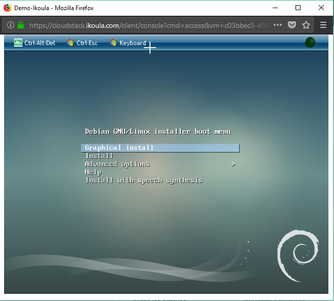Click the Debian GNU/Linux installer boot menu title

coord(158,132)
